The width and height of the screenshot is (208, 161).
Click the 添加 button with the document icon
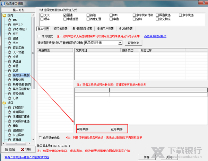pyautogui.click(x=10, y=150)
